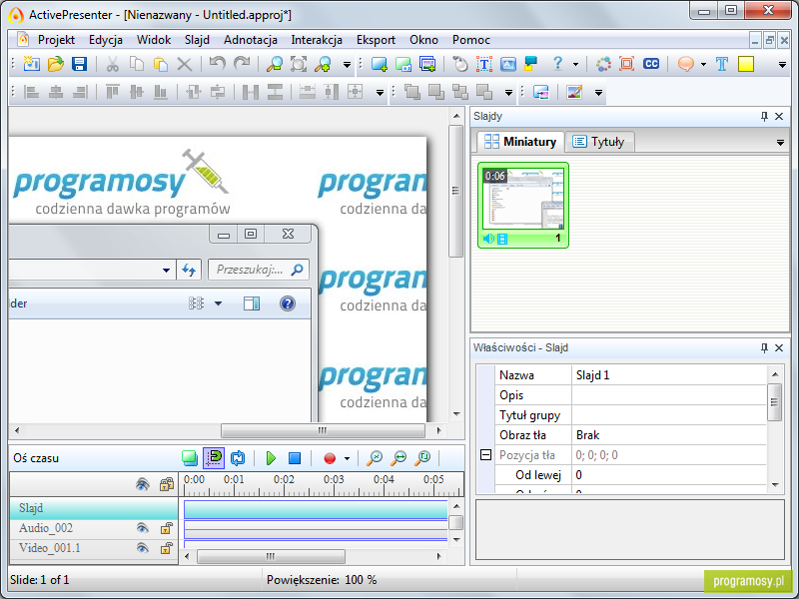
Task: Open the Projekt menu
Action: click(x=56, y=40)
